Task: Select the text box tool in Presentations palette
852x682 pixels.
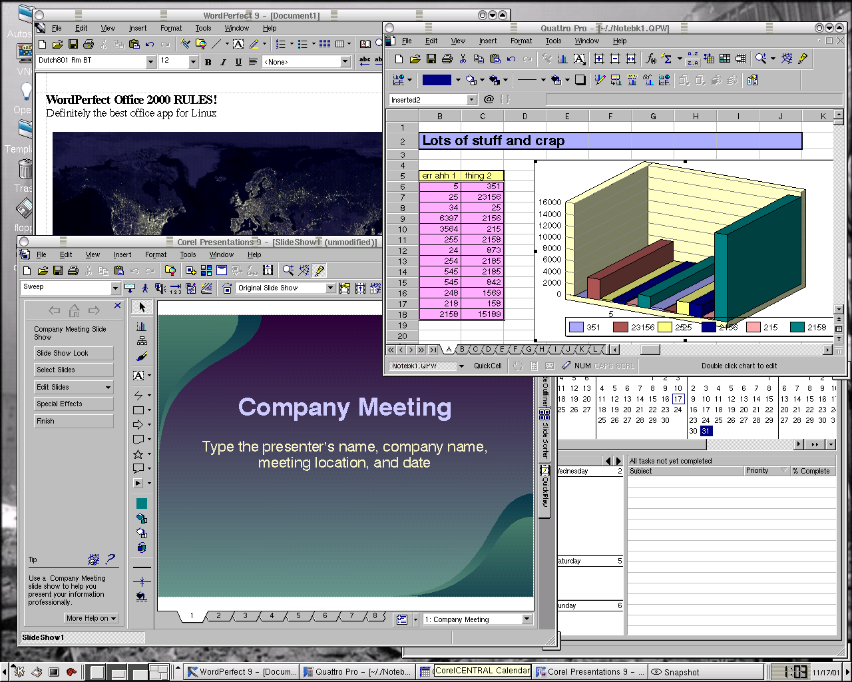Action: click(138, 376)
